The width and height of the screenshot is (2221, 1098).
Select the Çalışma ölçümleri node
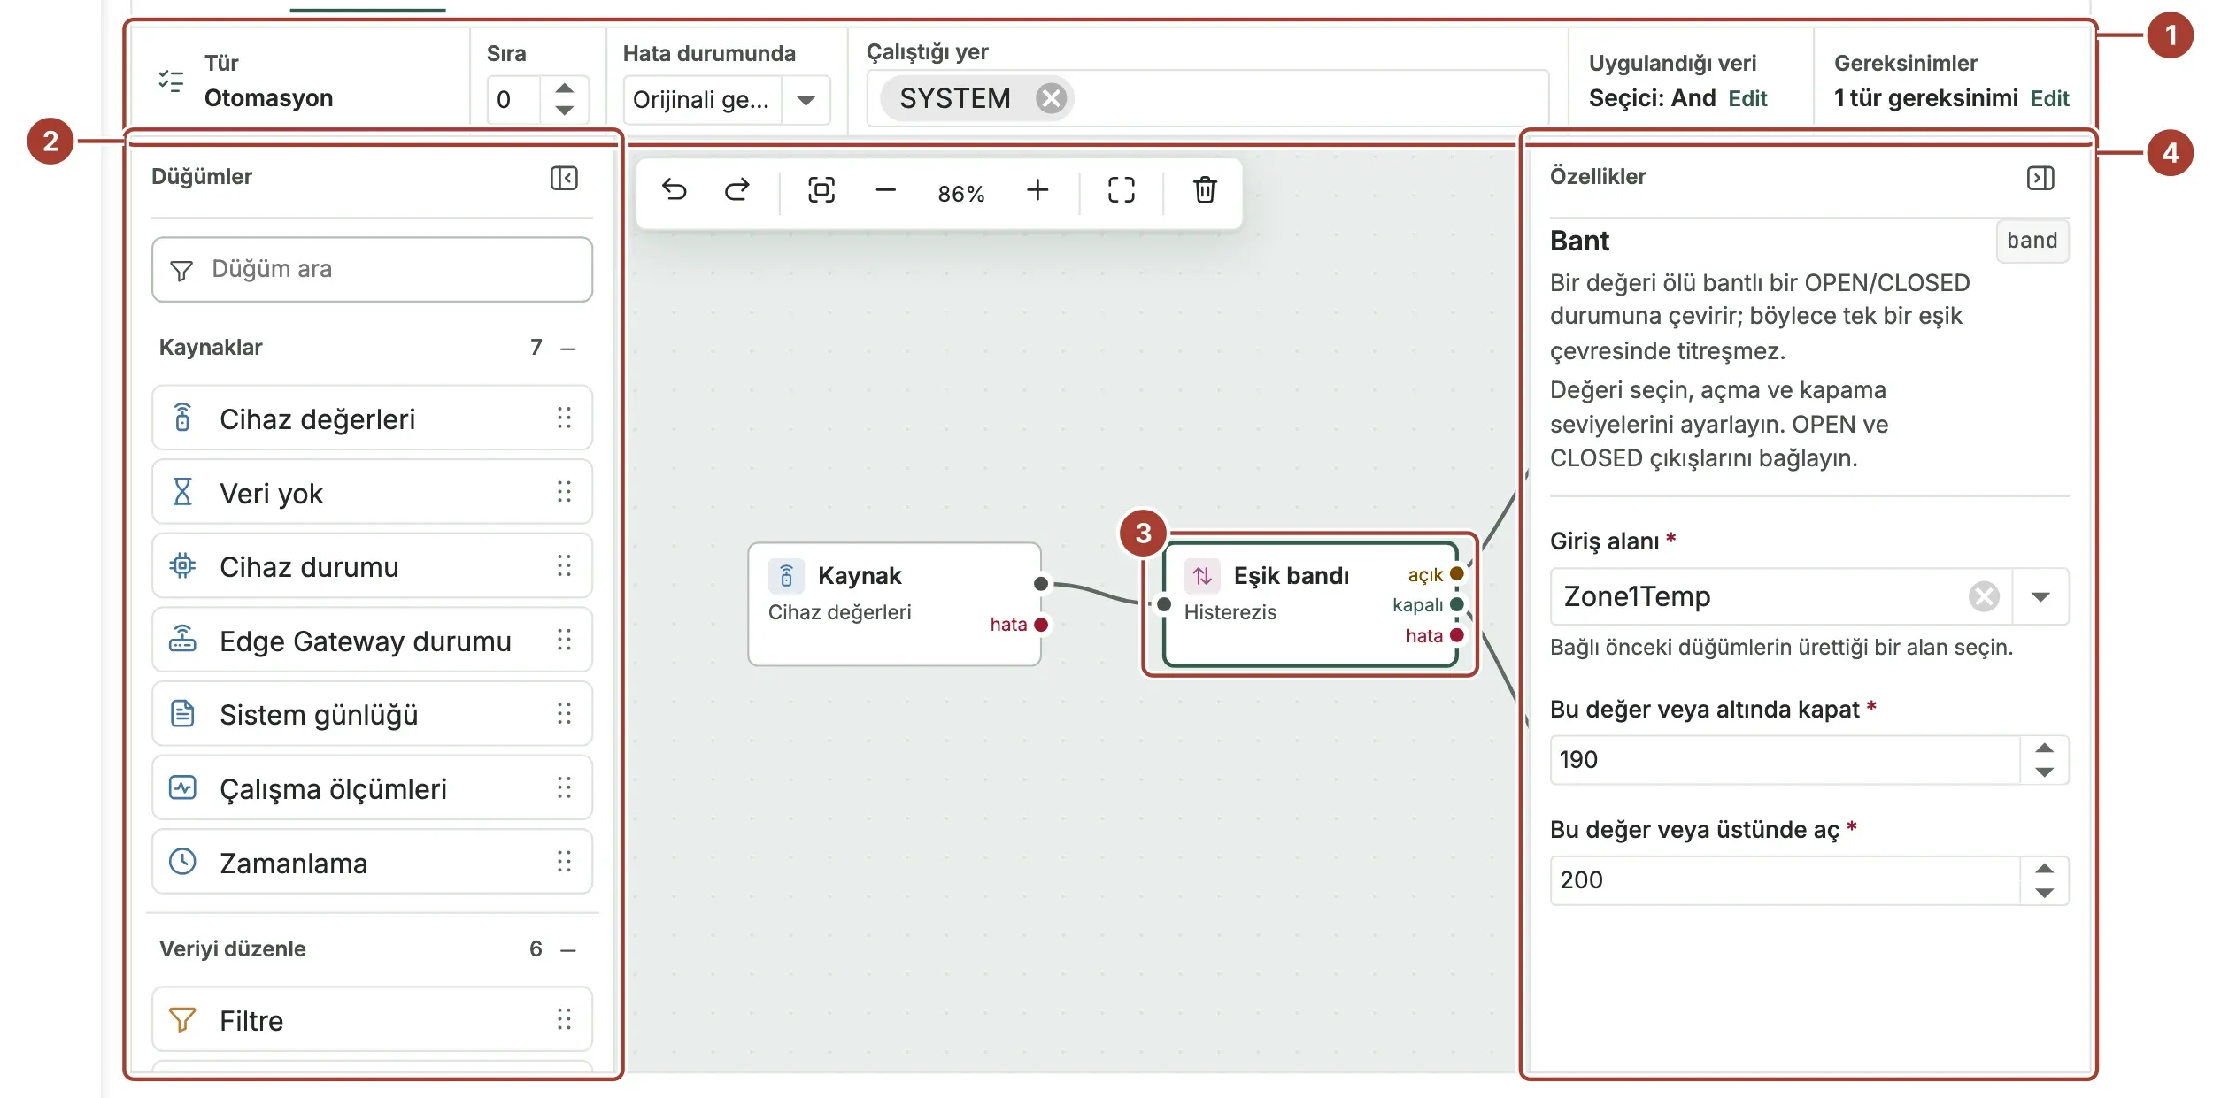coord(372,788)
